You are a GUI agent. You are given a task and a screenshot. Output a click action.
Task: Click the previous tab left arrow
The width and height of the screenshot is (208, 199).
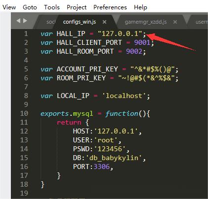click(18, 21)
